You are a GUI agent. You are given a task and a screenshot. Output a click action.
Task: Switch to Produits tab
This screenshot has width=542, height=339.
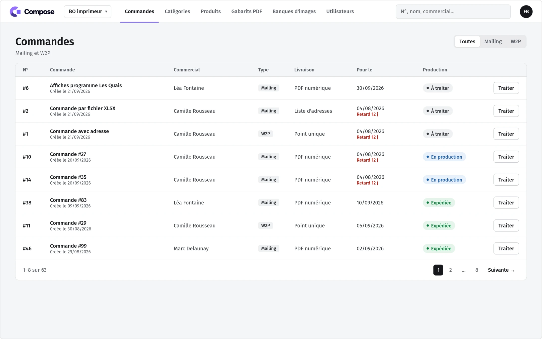[x=210, y=12]
